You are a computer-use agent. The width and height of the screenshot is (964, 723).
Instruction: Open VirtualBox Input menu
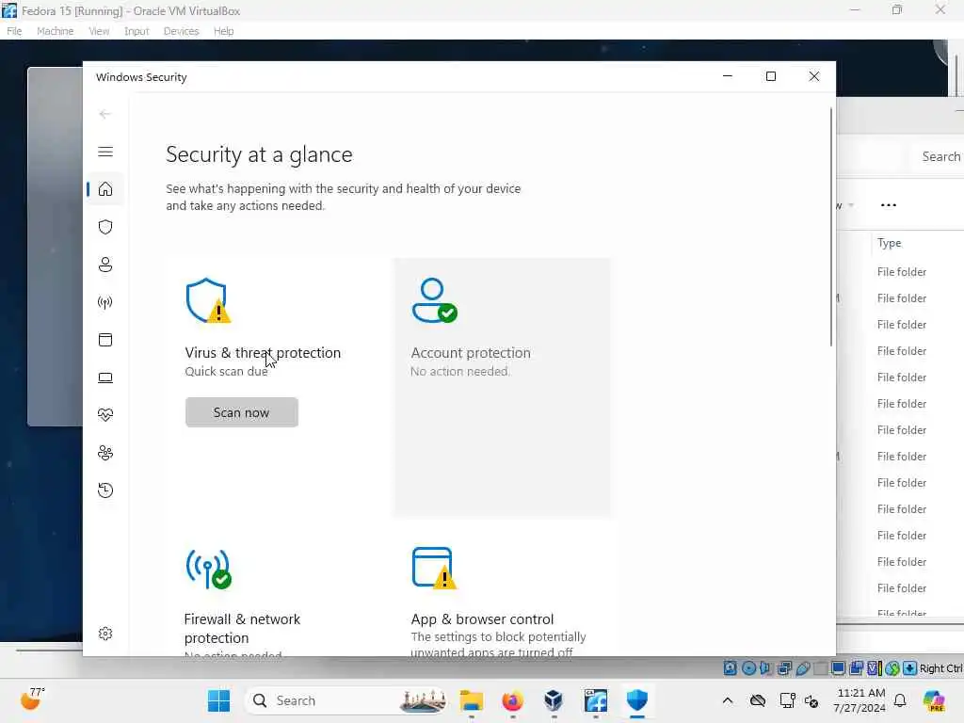[137, 31]
